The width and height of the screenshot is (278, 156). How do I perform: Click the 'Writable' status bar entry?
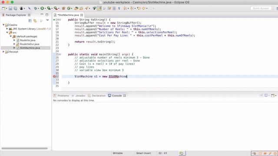pos(118,153)
